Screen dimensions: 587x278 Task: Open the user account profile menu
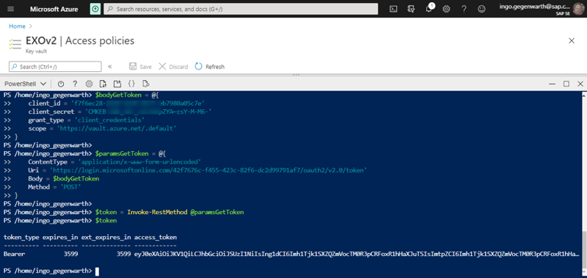coord(542,9)
